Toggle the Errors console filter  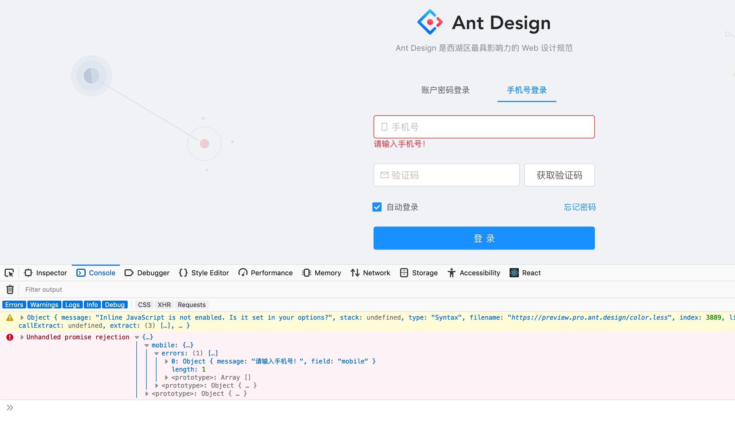point(14,304)
